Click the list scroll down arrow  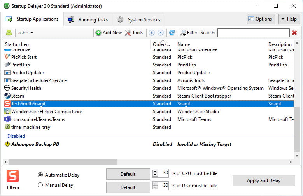(297, 155)
